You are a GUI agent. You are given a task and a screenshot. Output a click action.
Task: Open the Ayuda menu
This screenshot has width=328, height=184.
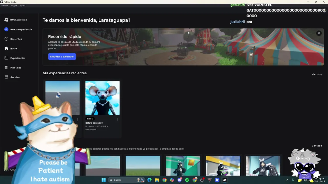23,6
